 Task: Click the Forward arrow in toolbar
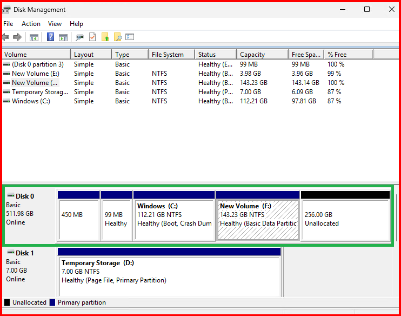pos(17,37)
